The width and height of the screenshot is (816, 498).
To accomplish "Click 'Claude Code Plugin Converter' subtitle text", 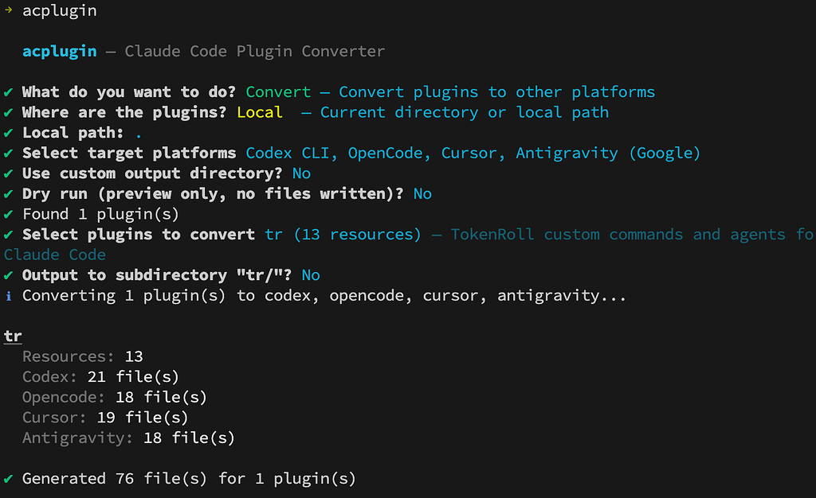I will coord(255,52).
